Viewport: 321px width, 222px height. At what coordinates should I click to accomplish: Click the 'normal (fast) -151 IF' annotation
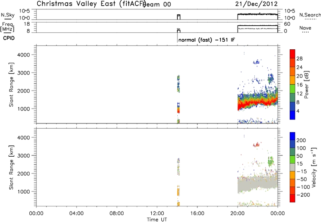tap(207, 40)
